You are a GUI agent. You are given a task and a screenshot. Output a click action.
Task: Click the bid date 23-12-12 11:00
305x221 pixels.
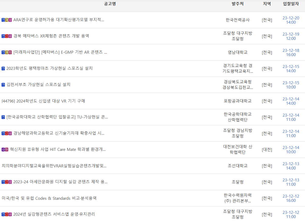coord(291,214)
